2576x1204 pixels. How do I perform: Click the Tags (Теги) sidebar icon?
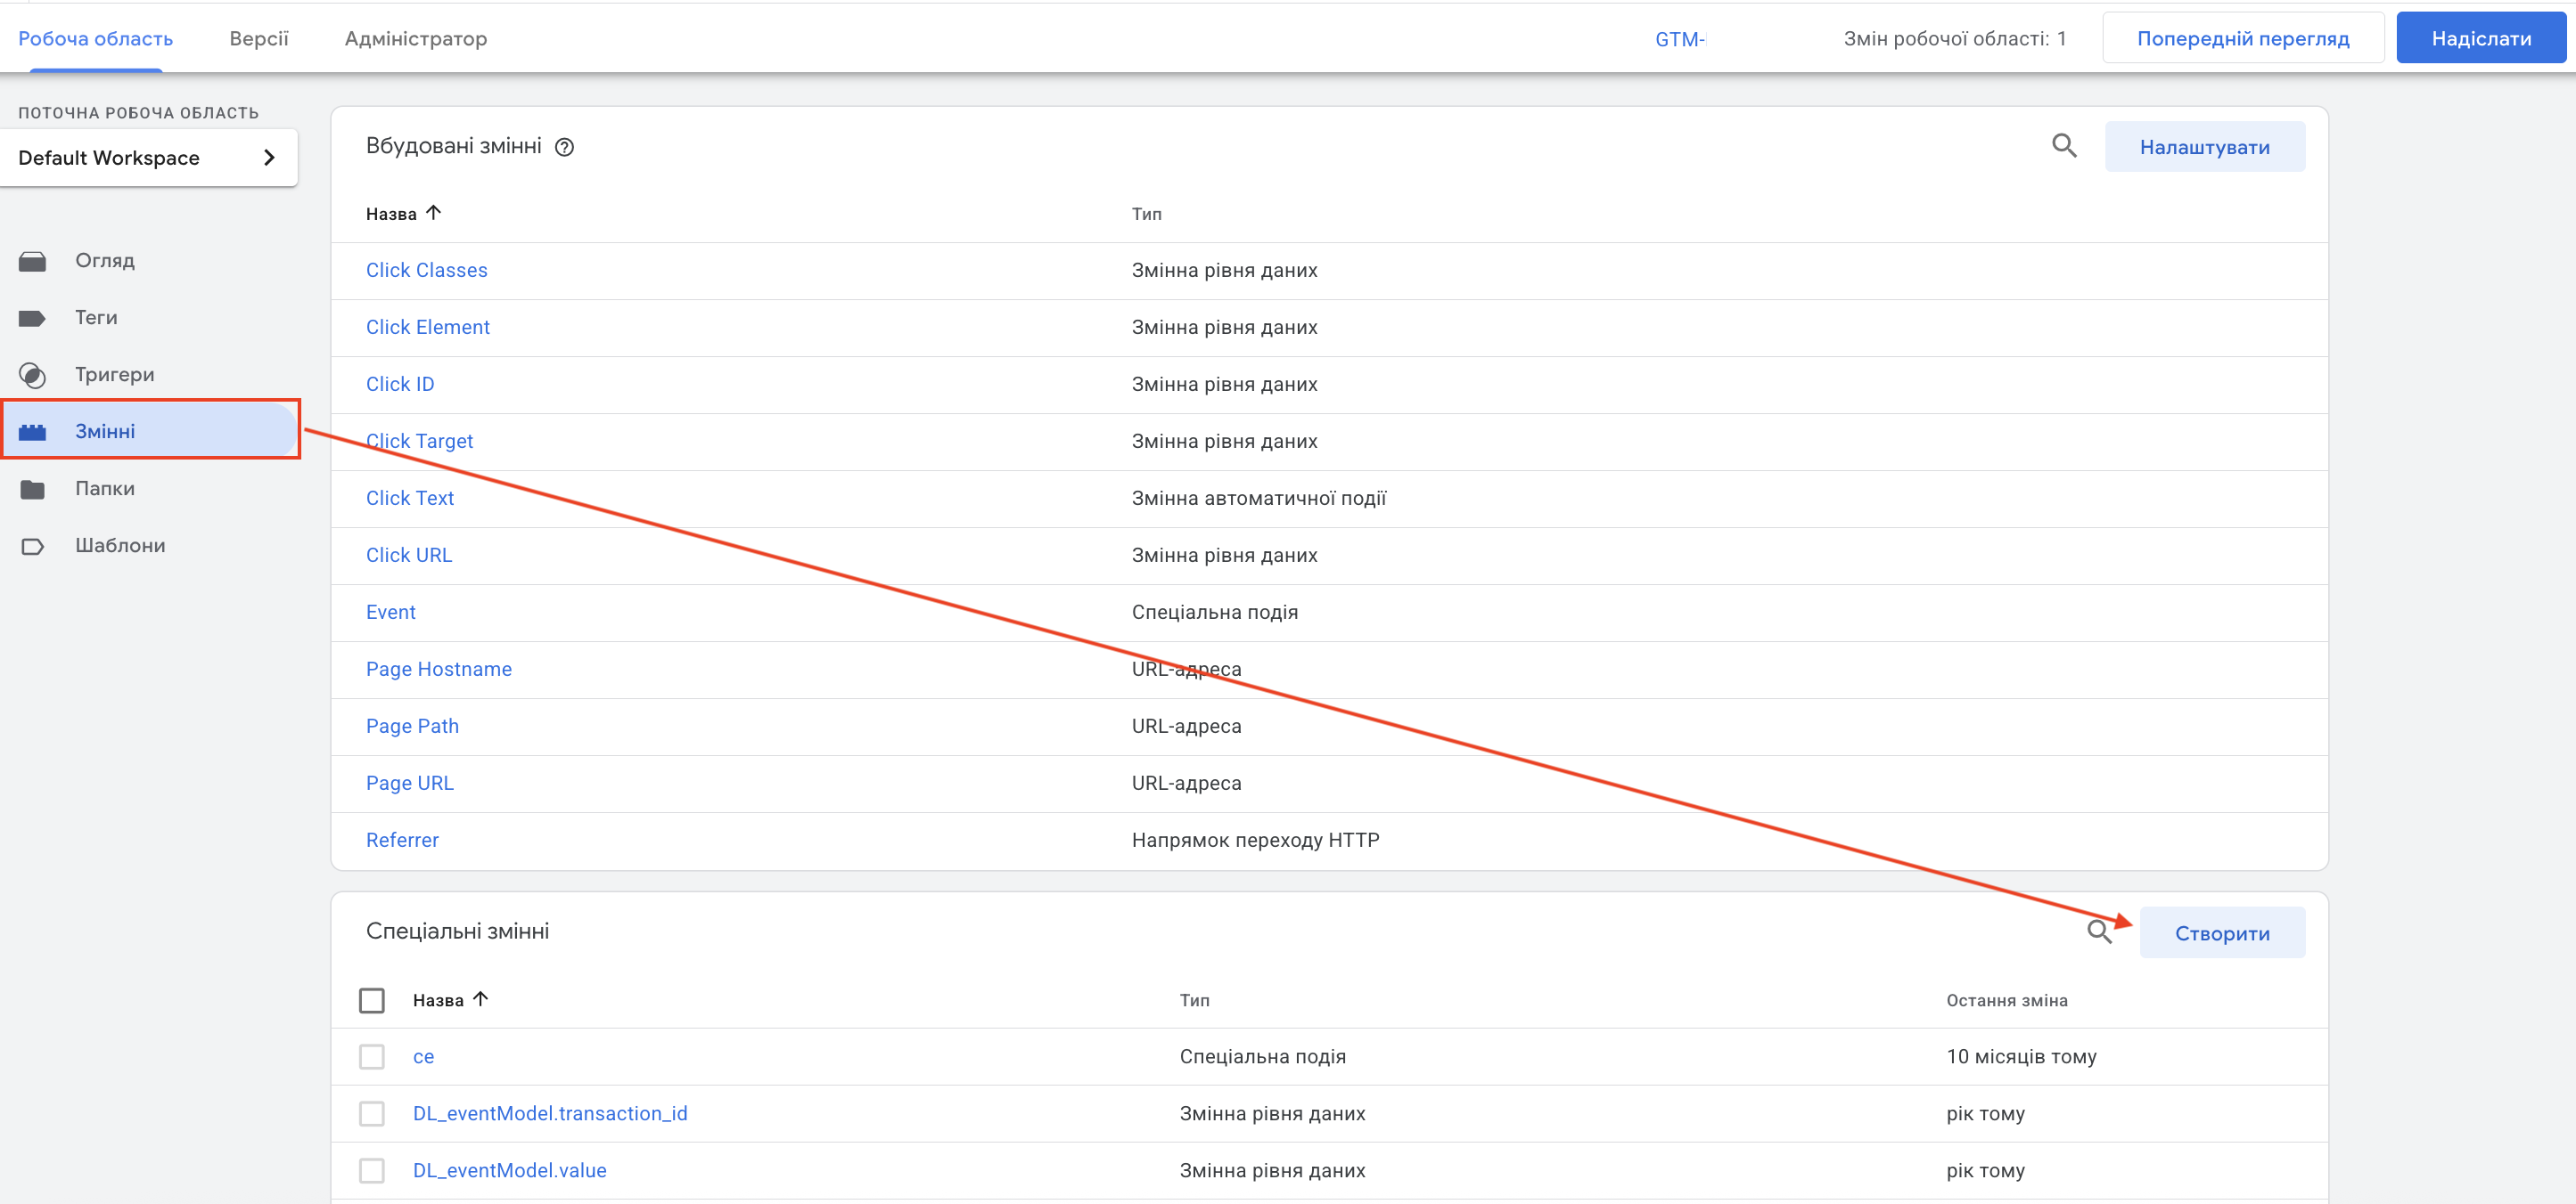tap(32, 318)
